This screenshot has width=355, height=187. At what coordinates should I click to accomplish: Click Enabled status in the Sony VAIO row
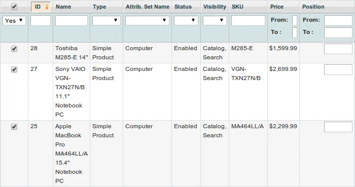point(186,69)
